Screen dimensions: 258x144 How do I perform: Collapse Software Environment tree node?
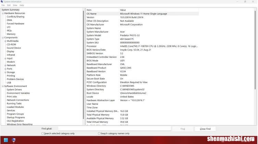pos(3,86)
